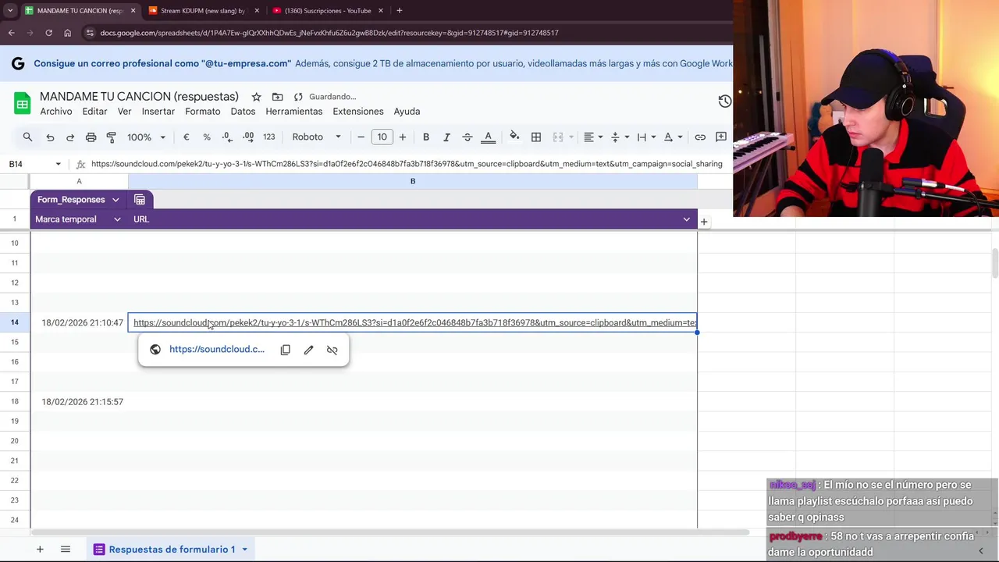Click the move to folder icon
This screenshot has width=999, height=562.
pyautogui.click(x=277, y=97)
